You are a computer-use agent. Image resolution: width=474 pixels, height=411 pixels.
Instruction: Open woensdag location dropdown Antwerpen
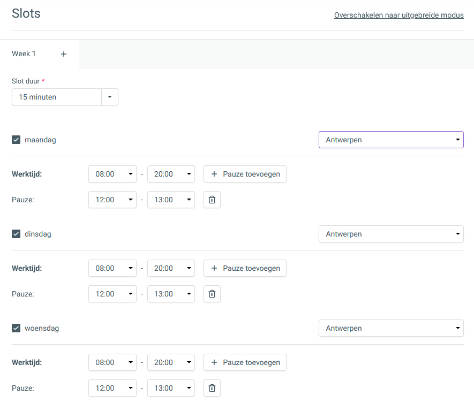[391, 328]
